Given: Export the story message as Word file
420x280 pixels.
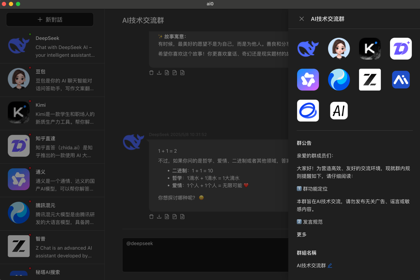Looking at the screenshot, I should coord(167,73).
